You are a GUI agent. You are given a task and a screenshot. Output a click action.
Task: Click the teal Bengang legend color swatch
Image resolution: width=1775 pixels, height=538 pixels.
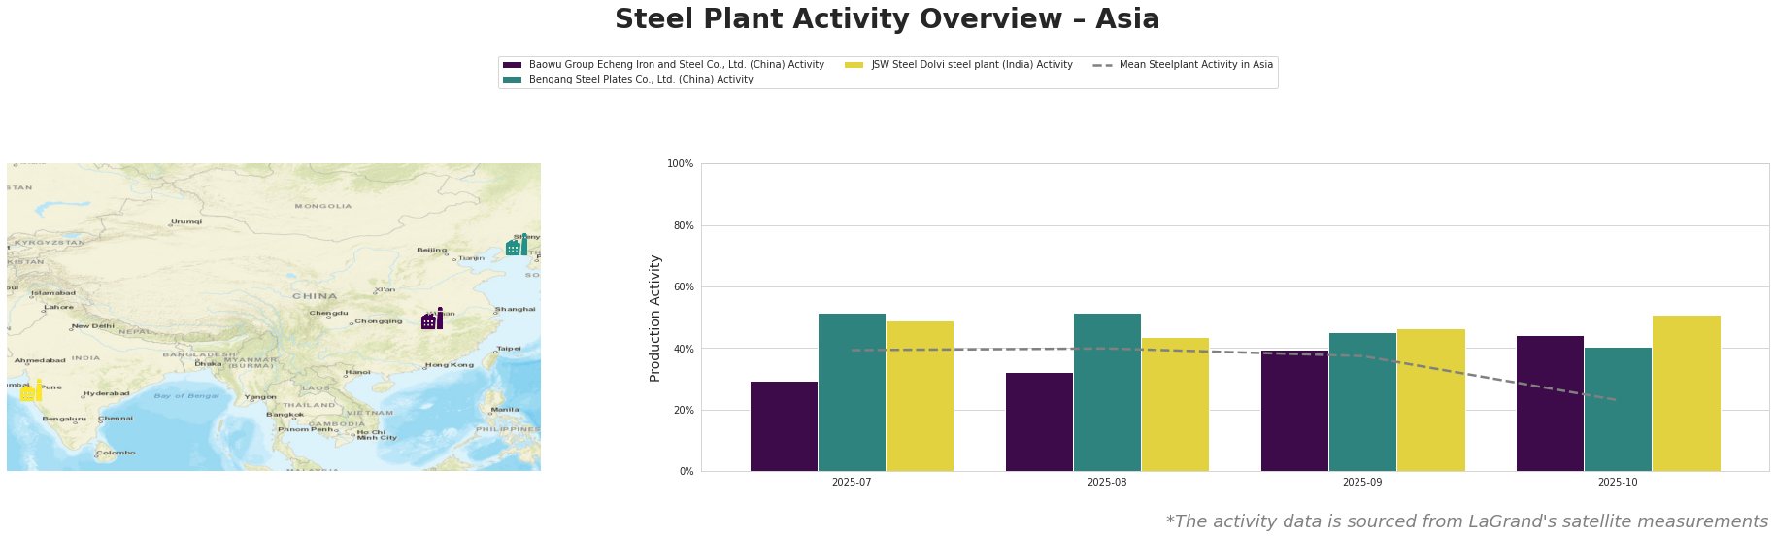click(x=512, y=80)
